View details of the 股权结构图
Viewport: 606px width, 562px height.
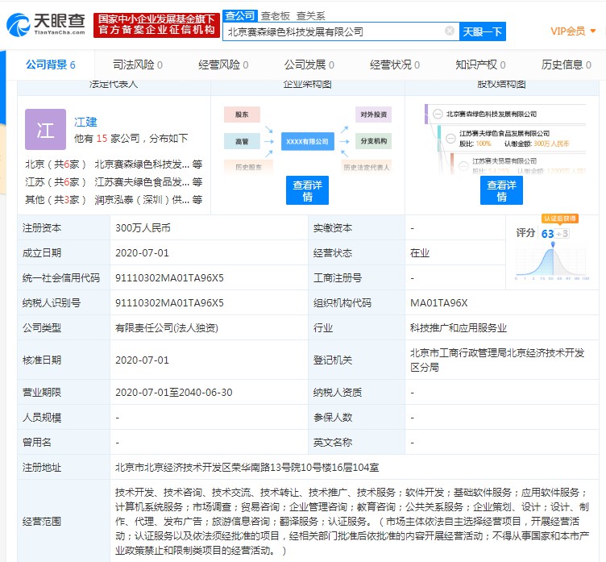501,190
